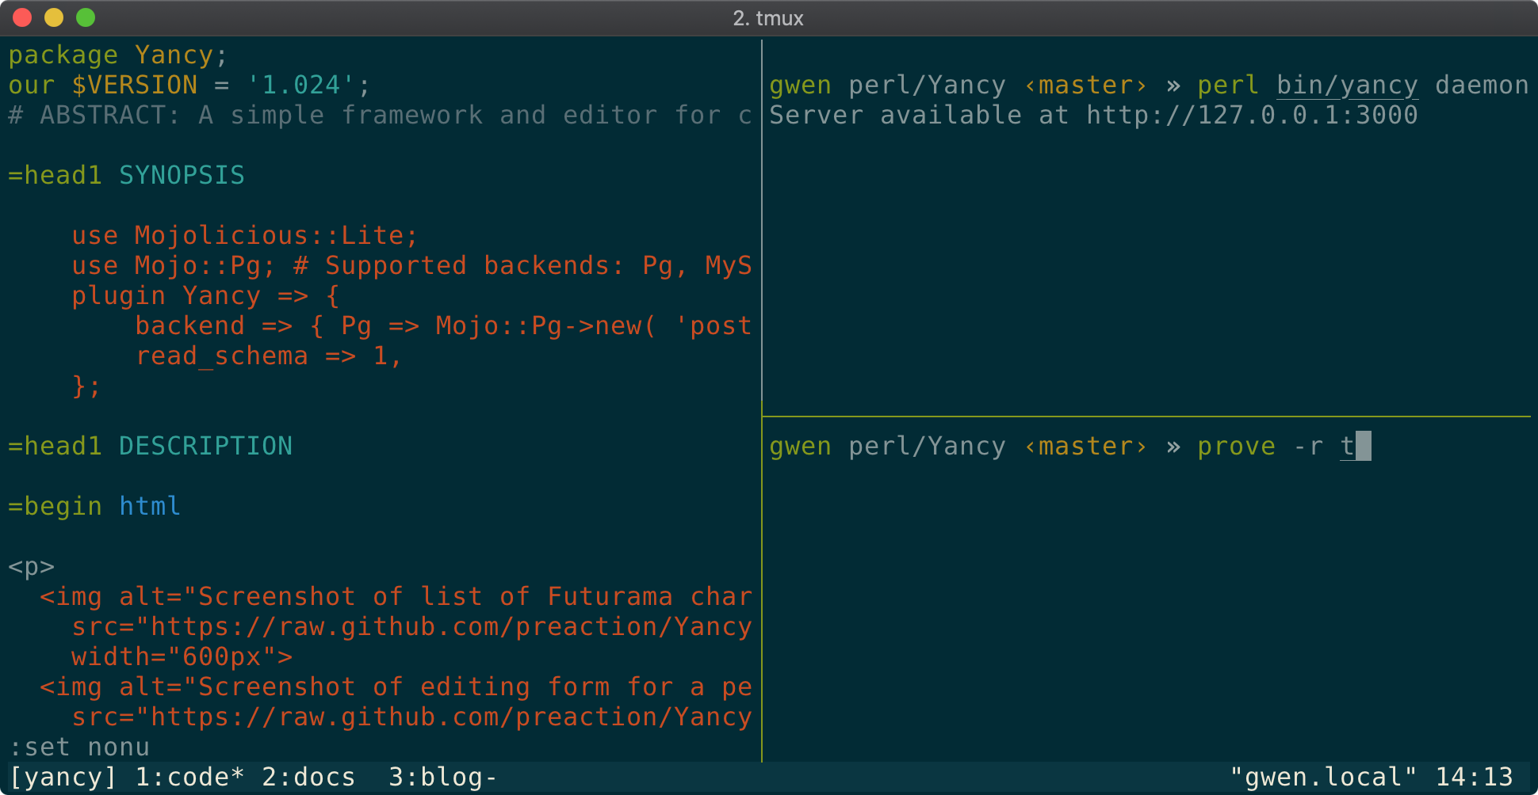Click the [yancy] session name in status bar
1538x795 pixels.
coord(63,777)
